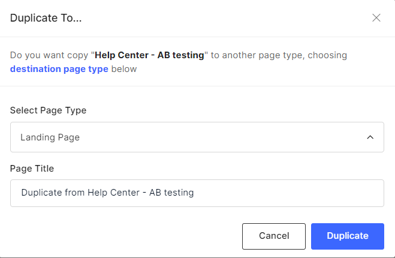Image resolution: width=395 pixels, height=258 pixels.
Task: Close the Duplicate To dialog with X
Action: [376, 18]
